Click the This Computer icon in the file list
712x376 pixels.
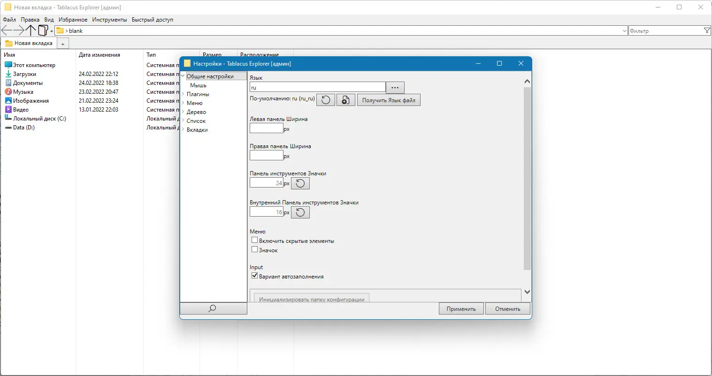click(8, 65)
